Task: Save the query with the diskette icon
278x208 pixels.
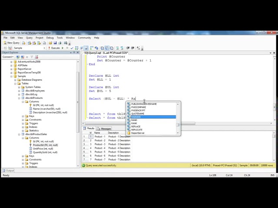Action: [55, 43]
